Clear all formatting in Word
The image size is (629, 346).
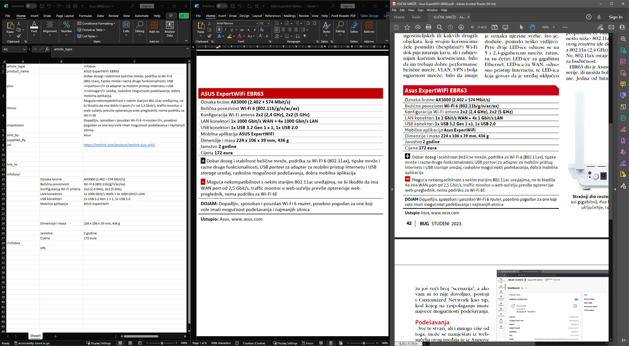(x=262, y=29)
